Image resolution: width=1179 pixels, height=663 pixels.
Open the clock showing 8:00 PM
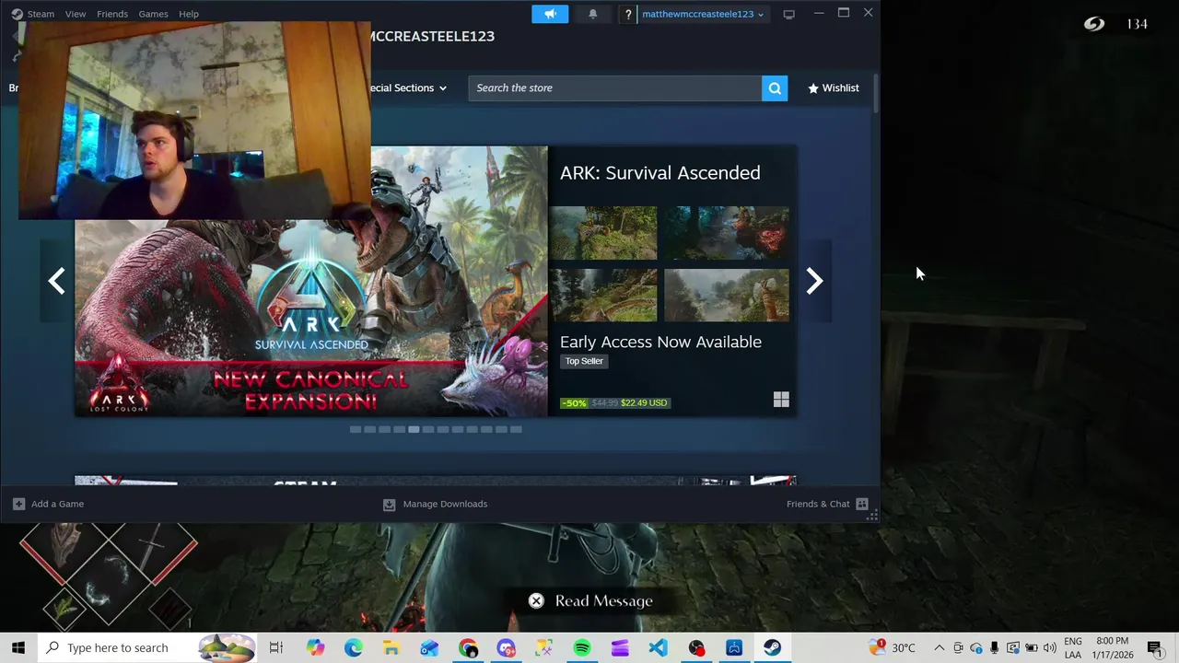[x=1113, y=647]
